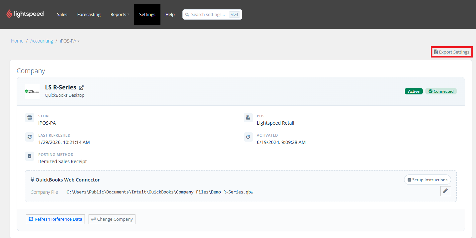Click the Lightspeed Retail POS value
The height and width of the screenshot is (238, 476).
pyautogui.click(x=275, y=123)
